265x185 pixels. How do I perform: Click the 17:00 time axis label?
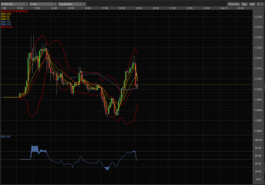[105, 8]
